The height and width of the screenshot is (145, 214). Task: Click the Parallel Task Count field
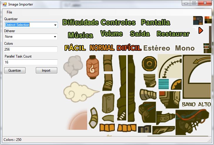coord(31,62)
